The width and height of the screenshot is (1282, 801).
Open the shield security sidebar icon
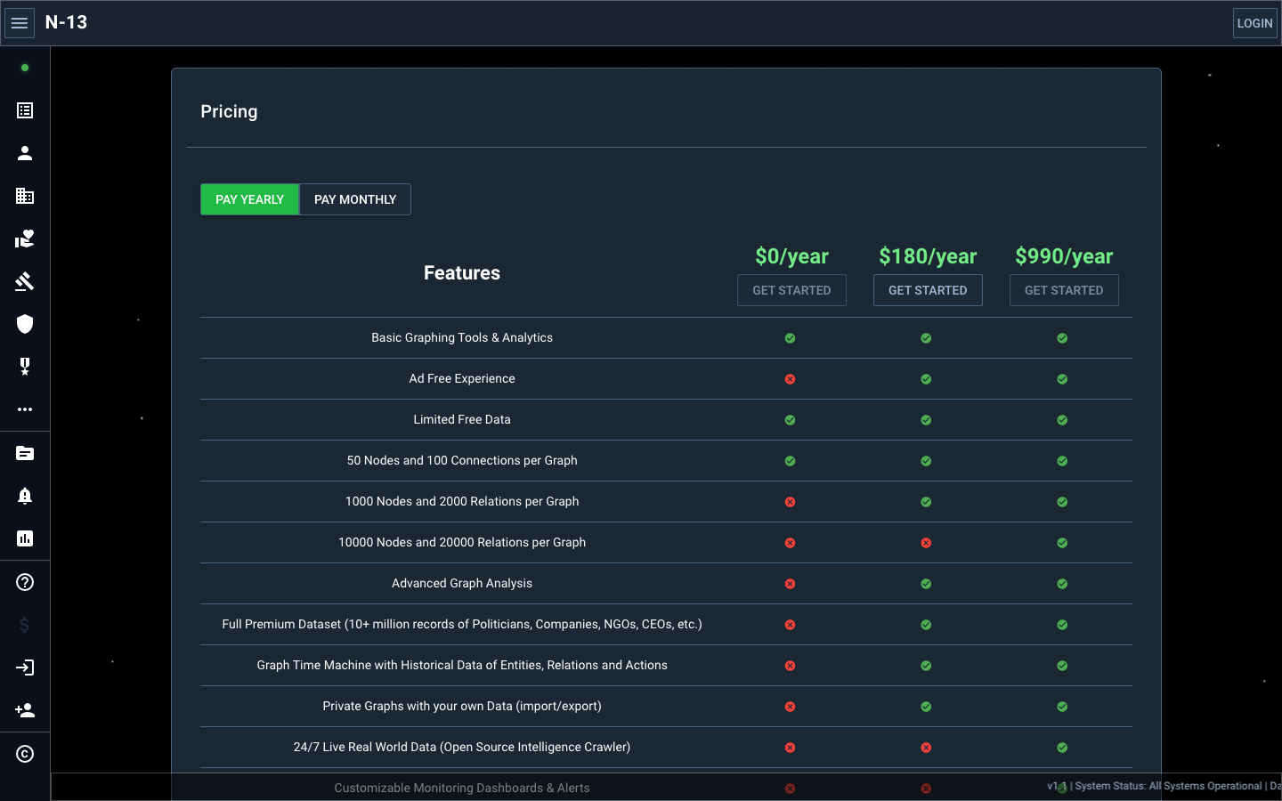(25, 324)
